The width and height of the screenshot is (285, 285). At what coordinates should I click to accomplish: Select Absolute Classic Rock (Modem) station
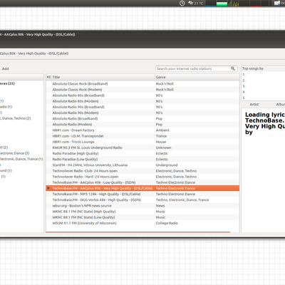pos(142,90)
